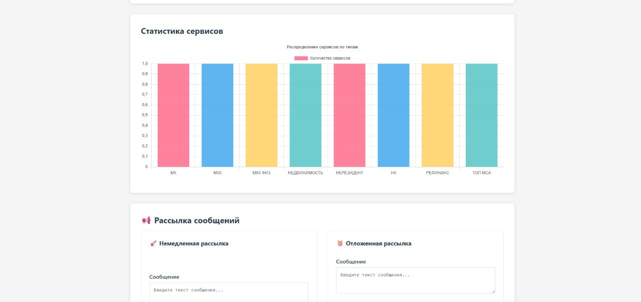Click the chart title Распределение сервисов по типам
Screen dimensions: 641x302
pyautogui.click(x=323, y=47)
